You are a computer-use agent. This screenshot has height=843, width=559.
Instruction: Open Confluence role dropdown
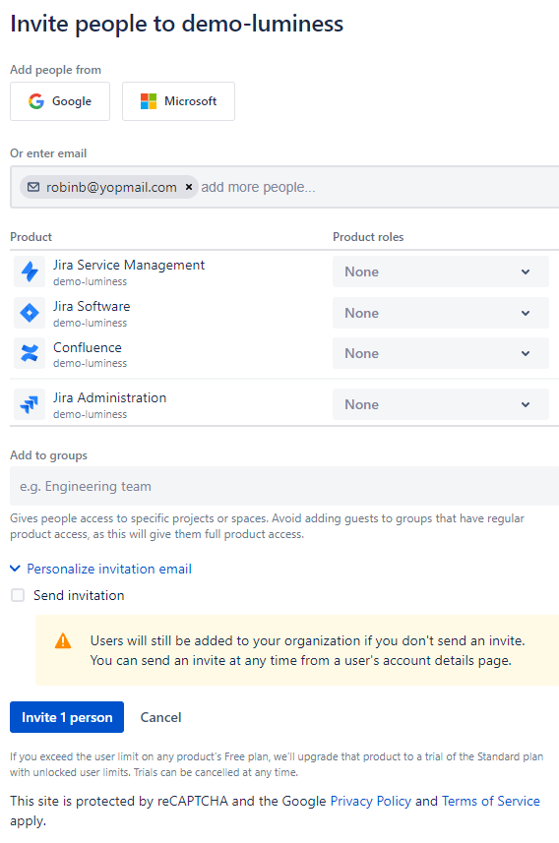pos(441,353)
